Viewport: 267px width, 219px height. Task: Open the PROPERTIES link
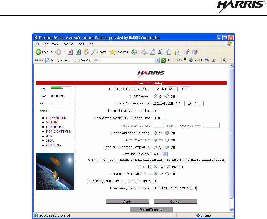tap(56, 118)
